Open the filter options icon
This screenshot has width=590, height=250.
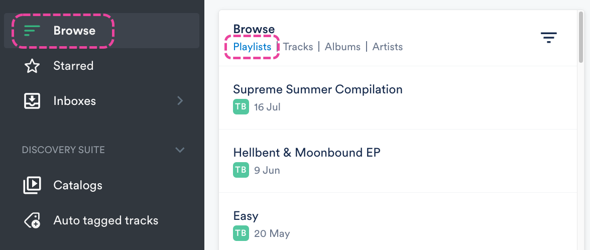[548, 38]
